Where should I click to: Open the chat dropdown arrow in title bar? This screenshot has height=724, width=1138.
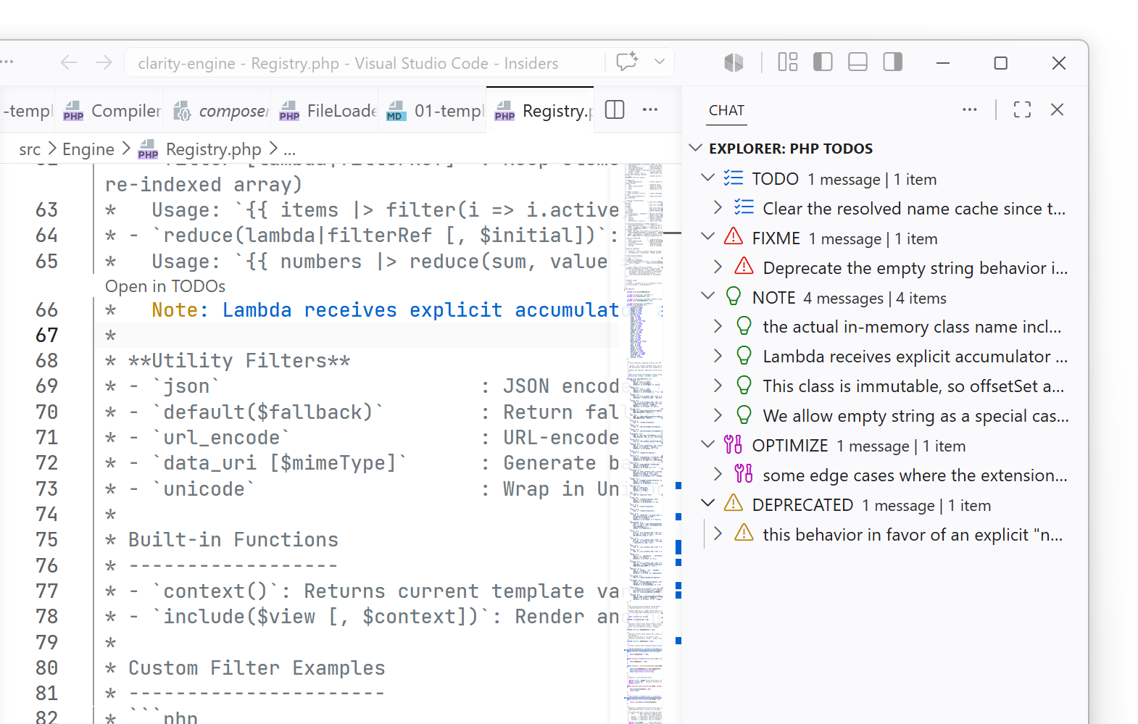tap(660, 62)
